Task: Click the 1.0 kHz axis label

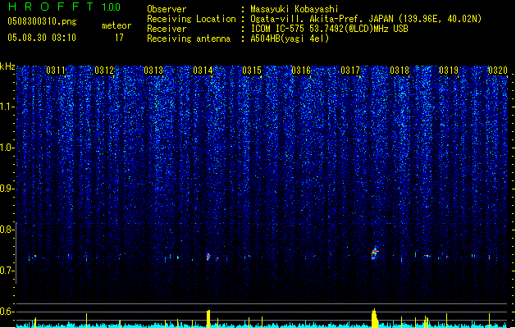Action: point(7,148)
